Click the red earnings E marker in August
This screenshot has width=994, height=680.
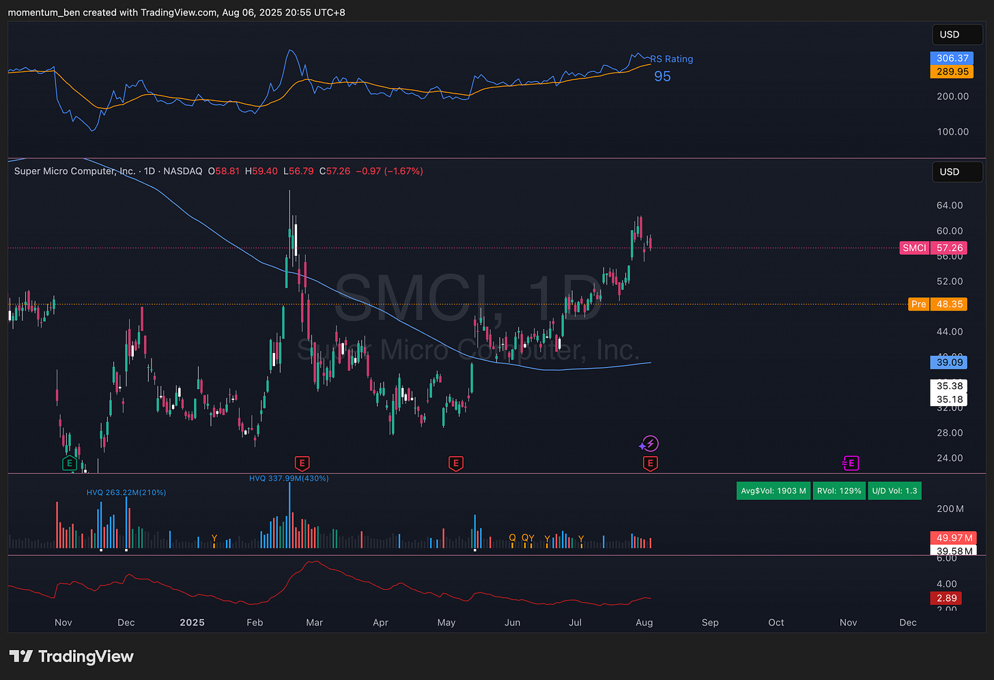tap(650, 464)
